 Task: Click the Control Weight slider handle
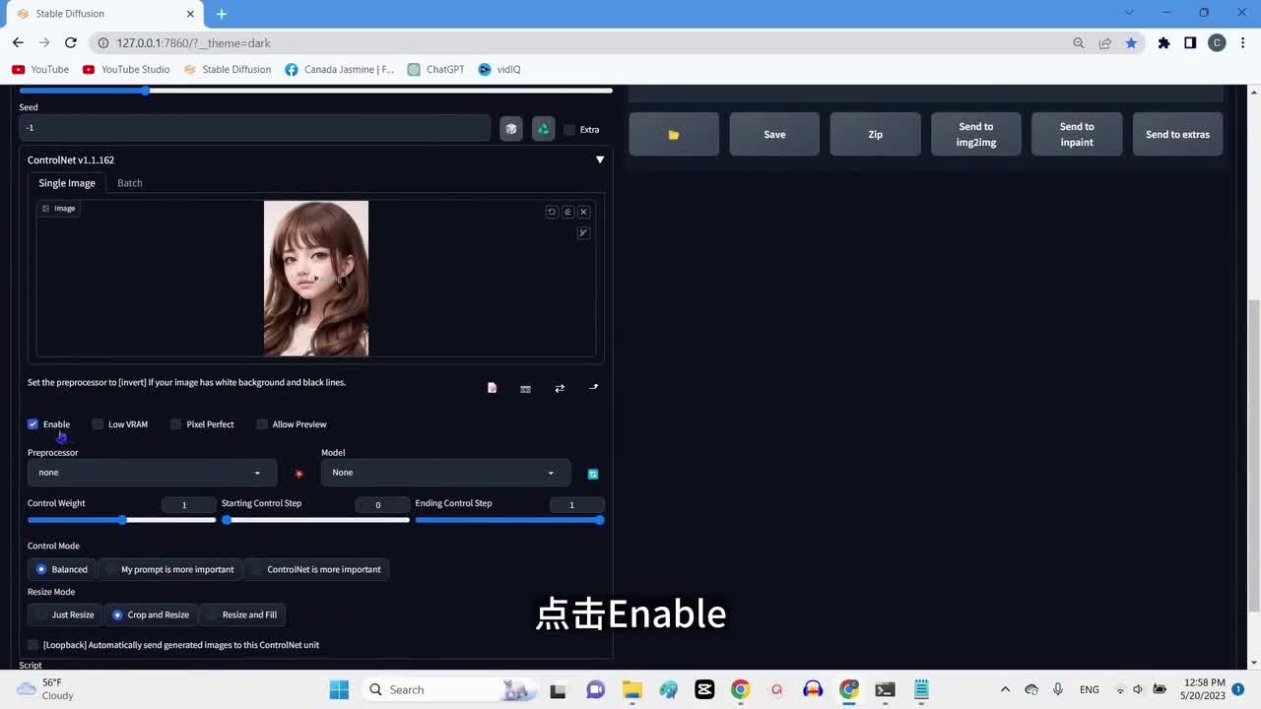point(122,520)
